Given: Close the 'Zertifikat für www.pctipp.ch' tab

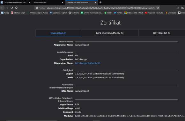Looking at the screenshot, I should 95,3.
